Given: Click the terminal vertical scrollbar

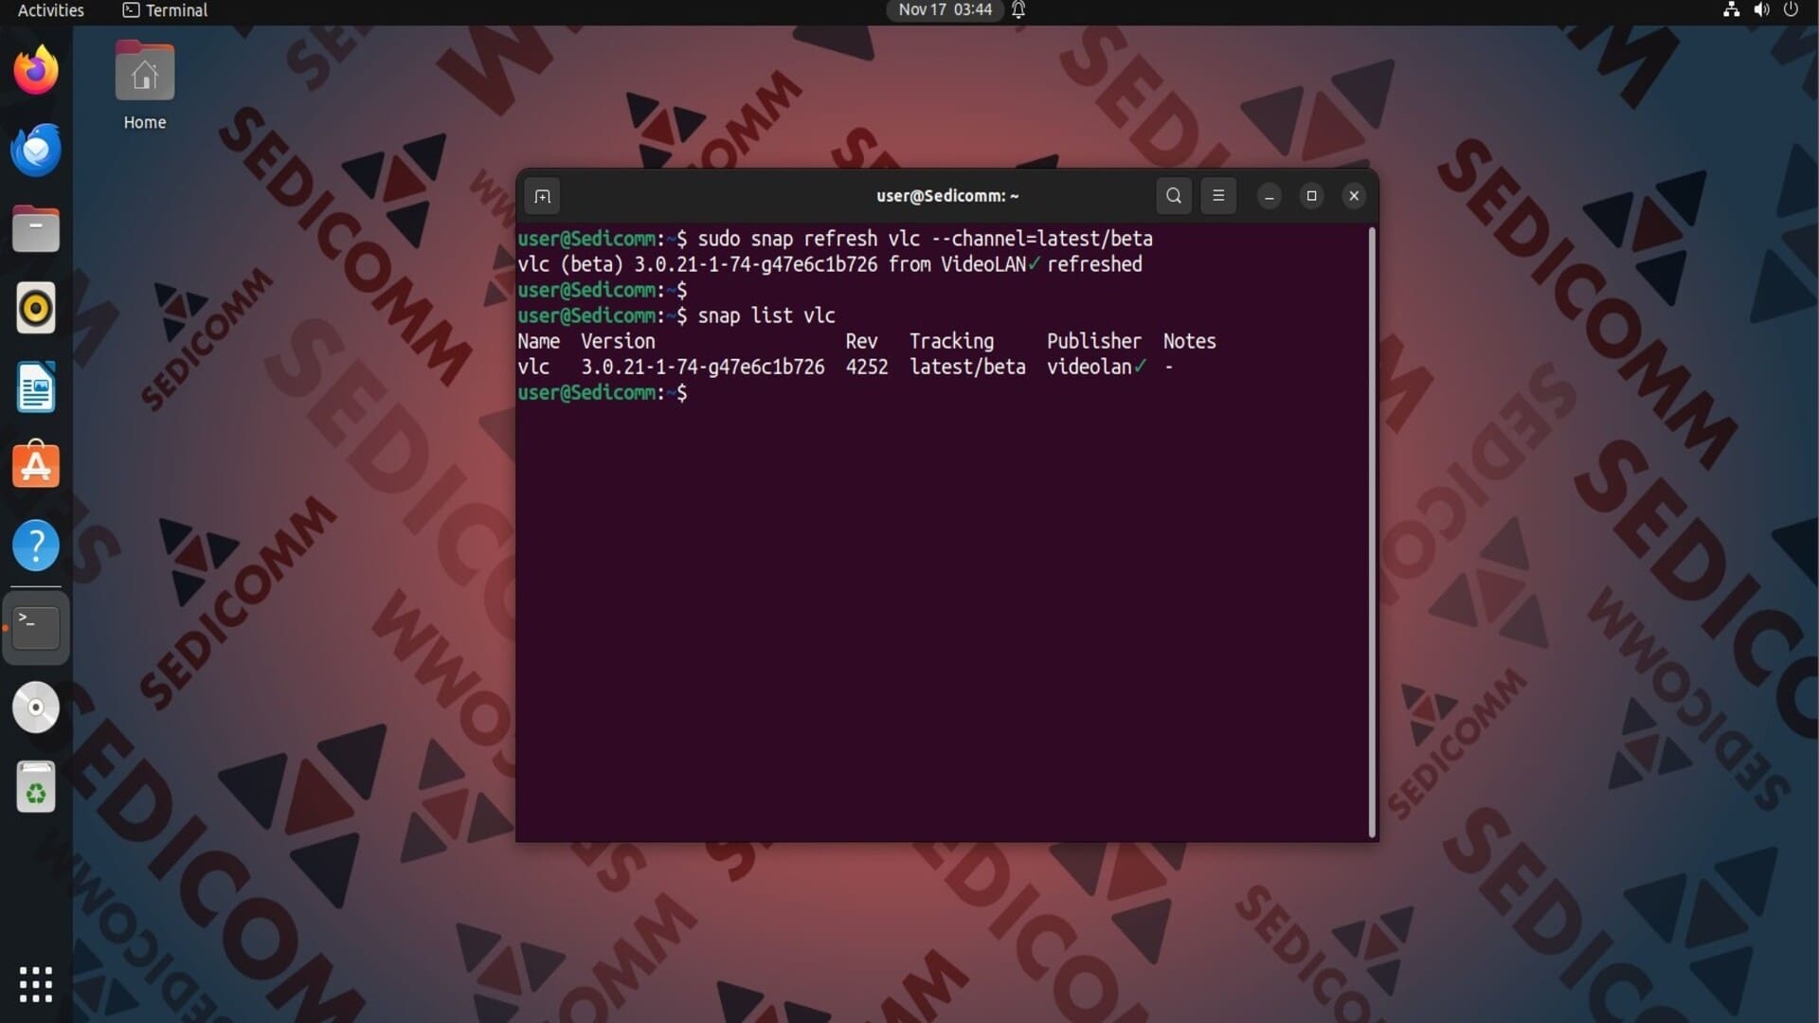Looking at the screenshot, I should coord(1371,530).
